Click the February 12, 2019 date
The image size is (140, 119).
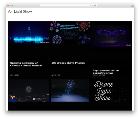pos(99,75)
